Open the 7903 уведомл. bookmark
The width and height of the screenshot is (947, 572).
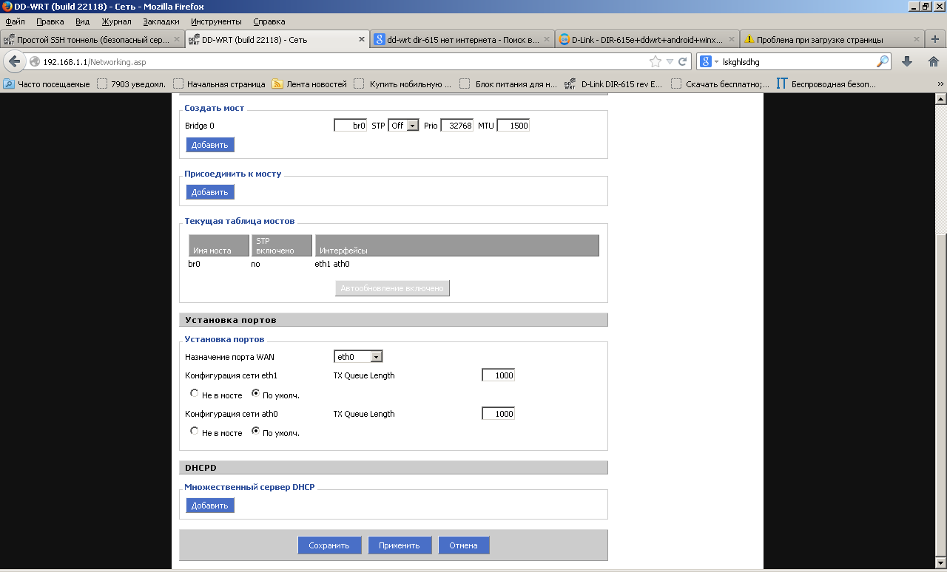click(130, 84)
